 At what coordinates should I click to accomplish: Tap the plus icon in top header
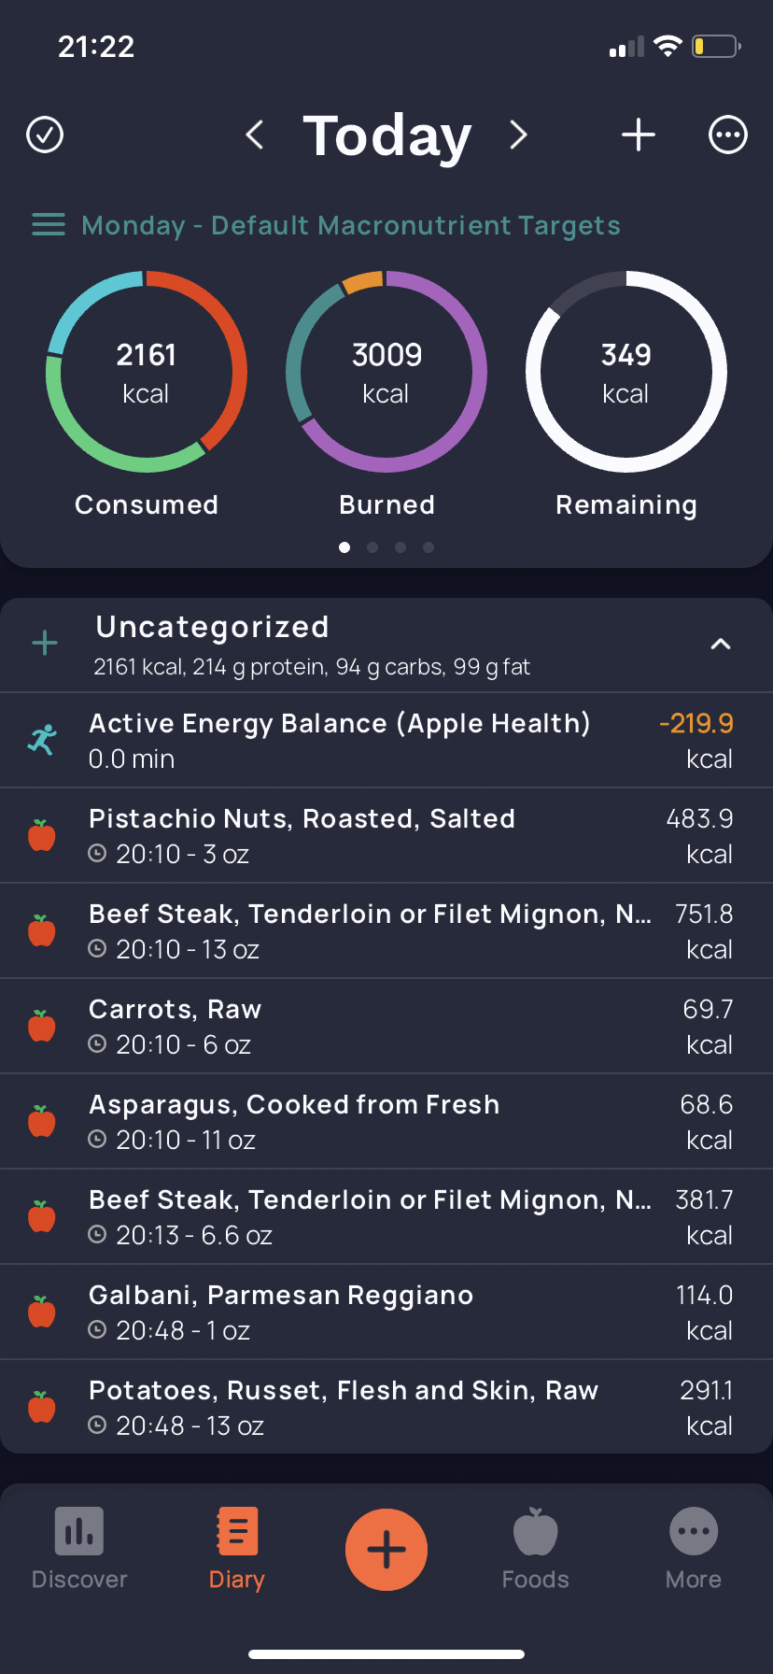[639, 135]
